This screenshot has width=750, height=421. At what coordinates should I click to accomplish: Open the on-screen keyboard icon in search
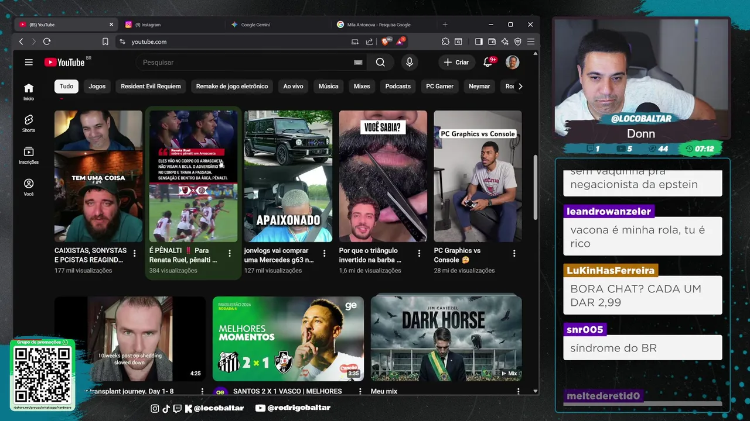358,63
